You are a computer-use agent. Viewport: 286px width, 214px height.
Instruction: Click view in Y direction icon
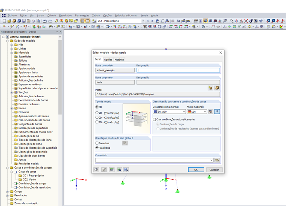click(176, 27)
